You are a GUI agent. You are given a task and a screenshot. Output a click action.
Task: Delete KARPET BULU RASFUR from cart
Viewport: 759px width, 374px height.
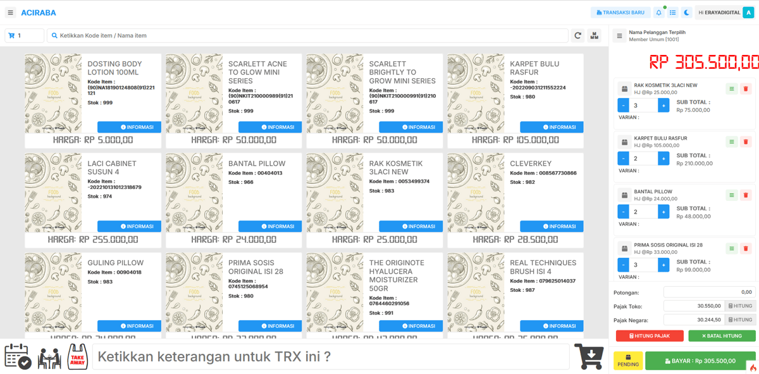[746, 142]
